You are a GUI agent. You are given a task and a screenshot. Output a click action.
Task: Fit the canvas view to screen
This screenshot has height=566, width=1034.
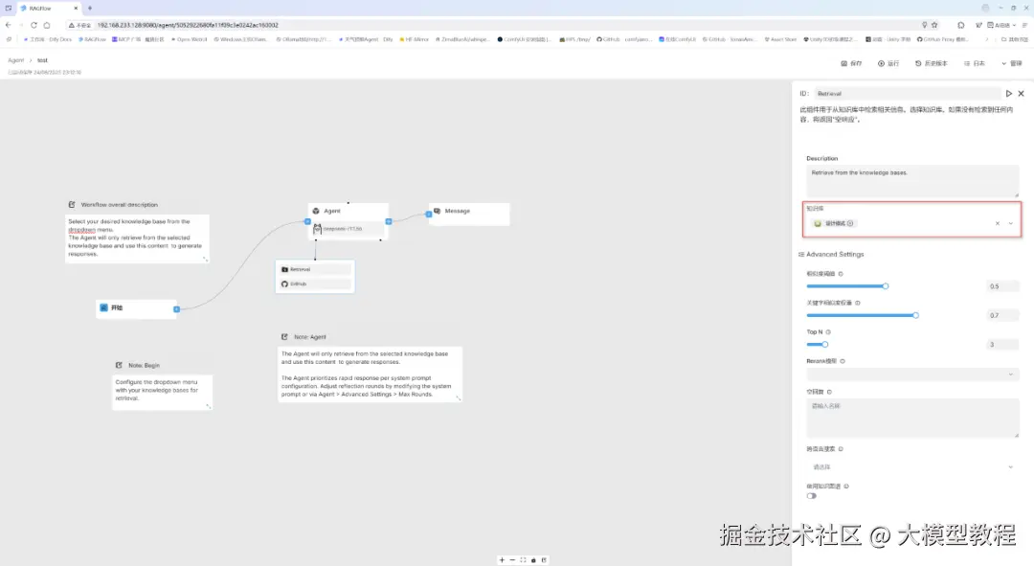(523, 560)
